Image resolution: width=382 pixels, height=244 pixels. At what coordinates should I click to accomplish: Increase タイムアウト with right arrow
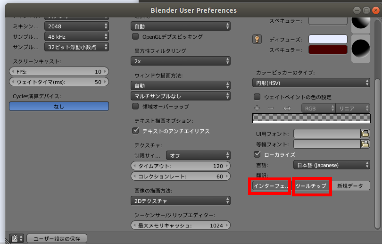227,166
